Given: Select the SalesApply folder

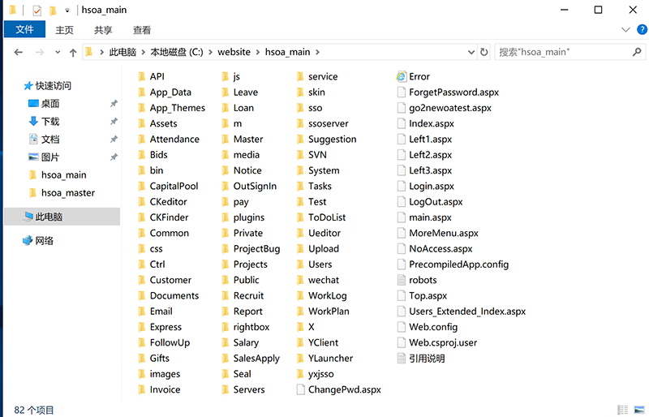Looking at the screenshot, I should click(x=251, y=359).
